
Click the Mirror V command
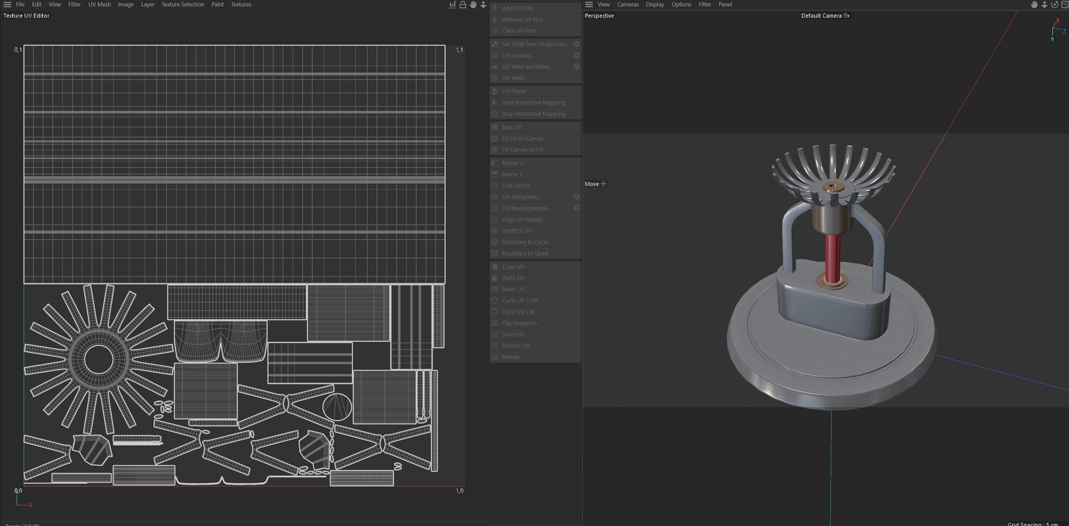[x=536, y=174]
